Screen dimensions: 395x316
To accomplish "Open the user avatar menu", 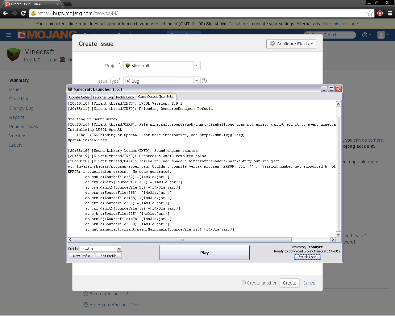I will (383, 35).
